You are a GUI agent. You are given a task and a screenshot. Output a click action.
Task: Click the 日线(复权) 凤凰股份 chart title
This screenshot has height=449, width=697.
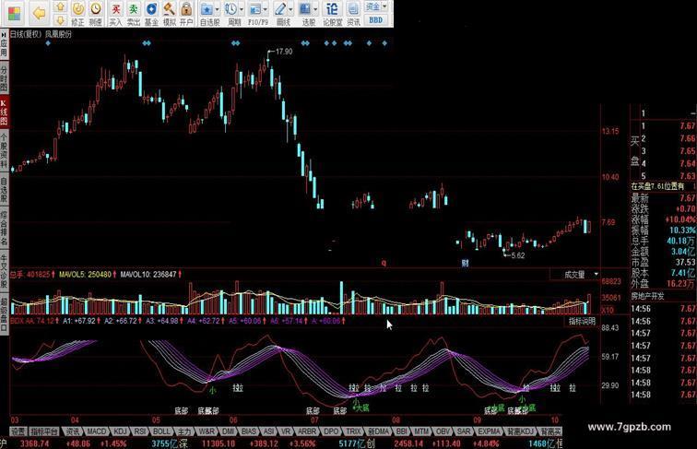(x=41, y=34)
